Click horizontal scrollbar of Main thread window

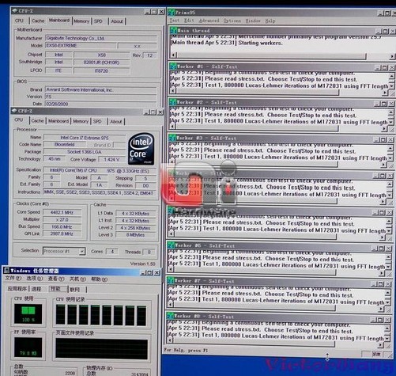tap(271, 55)
